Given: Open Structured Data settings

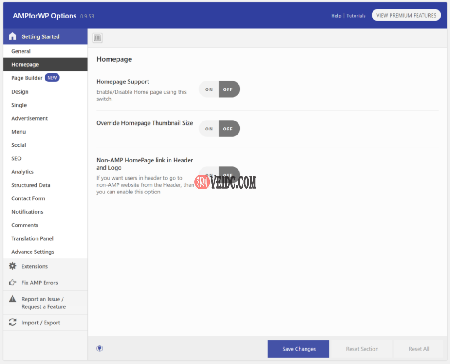Looking at the screenshot, I should click(x=45, y=185).
